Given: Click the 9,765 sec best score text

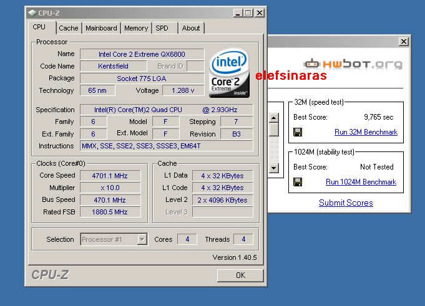Looking at the screenshot, I should pyautogui.click(x=378, y=117).
